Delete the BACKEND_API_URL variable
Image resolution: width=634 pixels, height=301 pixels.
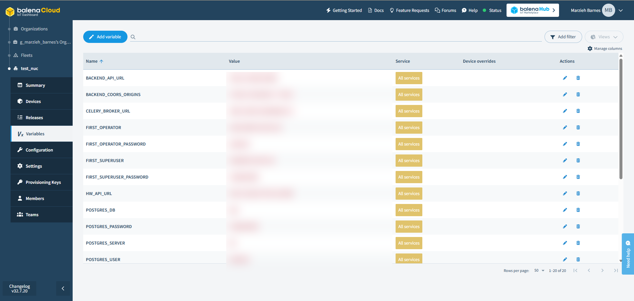pyautogui.click(x=578, y=78)
